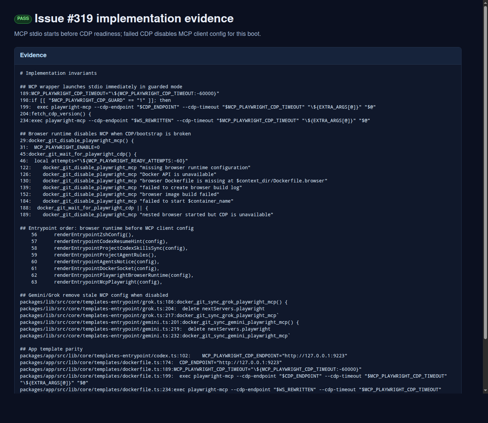Click the subtitle about MCP stdio and CDP readiness
The height and width of the screenshot is (423, 488).
[x=138, y=34]
